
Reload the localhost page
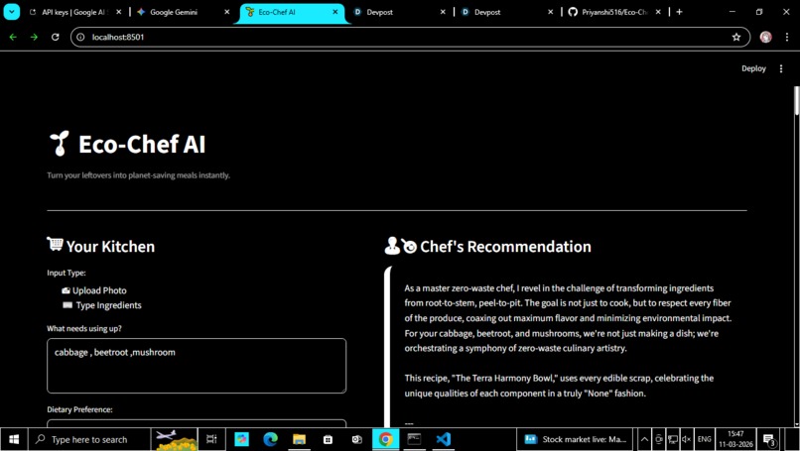(56, 37)
